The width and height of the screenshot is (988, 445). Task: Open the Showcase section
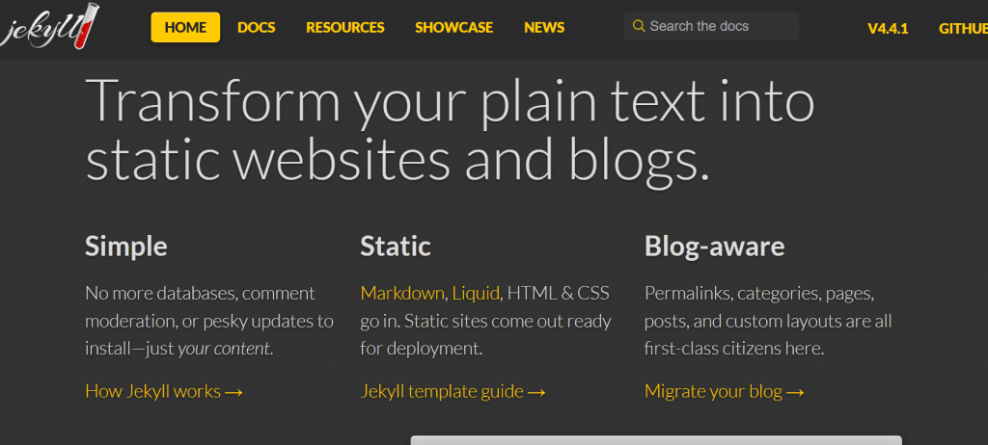[x=453, y=28]
